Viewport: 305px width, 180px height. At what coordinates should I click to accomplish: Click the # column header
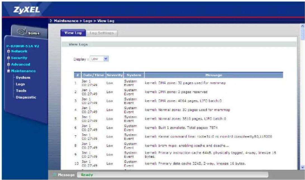pos(77,75)
